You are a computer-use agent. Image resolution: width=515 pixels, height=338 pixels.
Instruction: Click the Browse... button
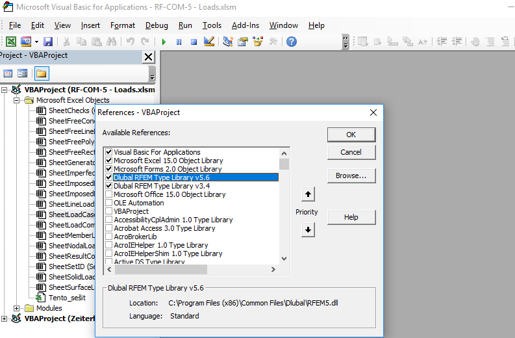[351, 175]
